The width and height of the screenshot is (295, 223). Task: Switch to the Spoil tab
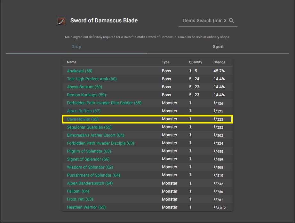(218, 47)
